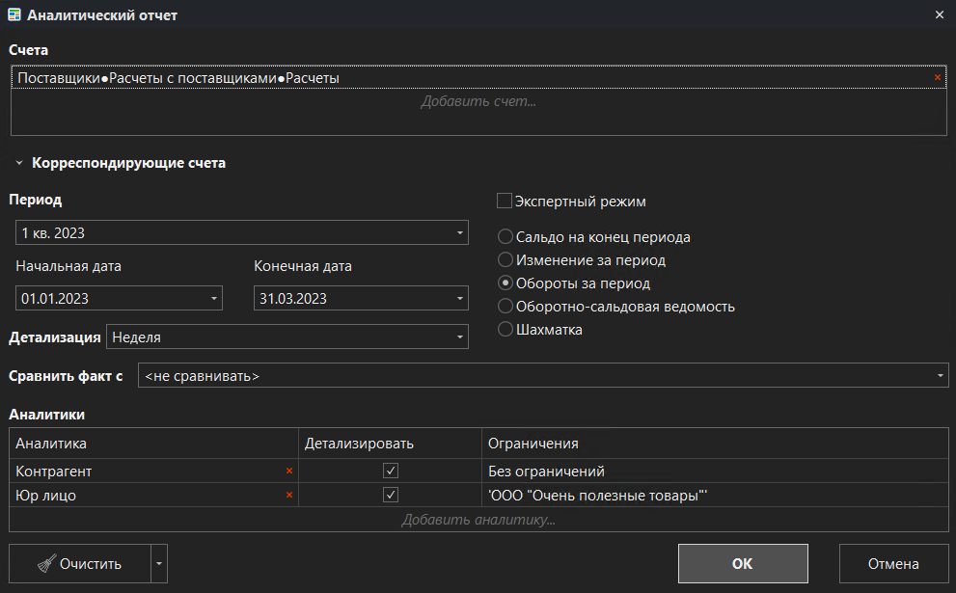The height and width of the screenshot is (593, 956).
Task: Uncheck Детализировать for Контрагент
Action: pos(391,472)
